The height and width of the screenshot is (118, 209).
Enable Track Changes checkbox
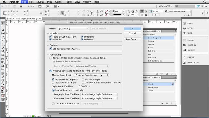pyautogui.click(x=83, y=79)
